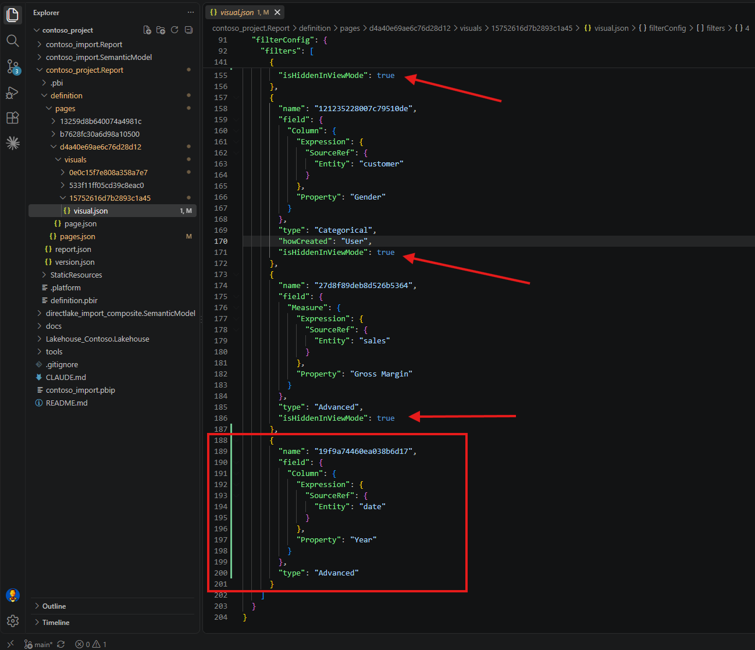Viewport: 755px width, 650px height.
Task: Refresh the Explorer file tree
Action: point(174,30)
